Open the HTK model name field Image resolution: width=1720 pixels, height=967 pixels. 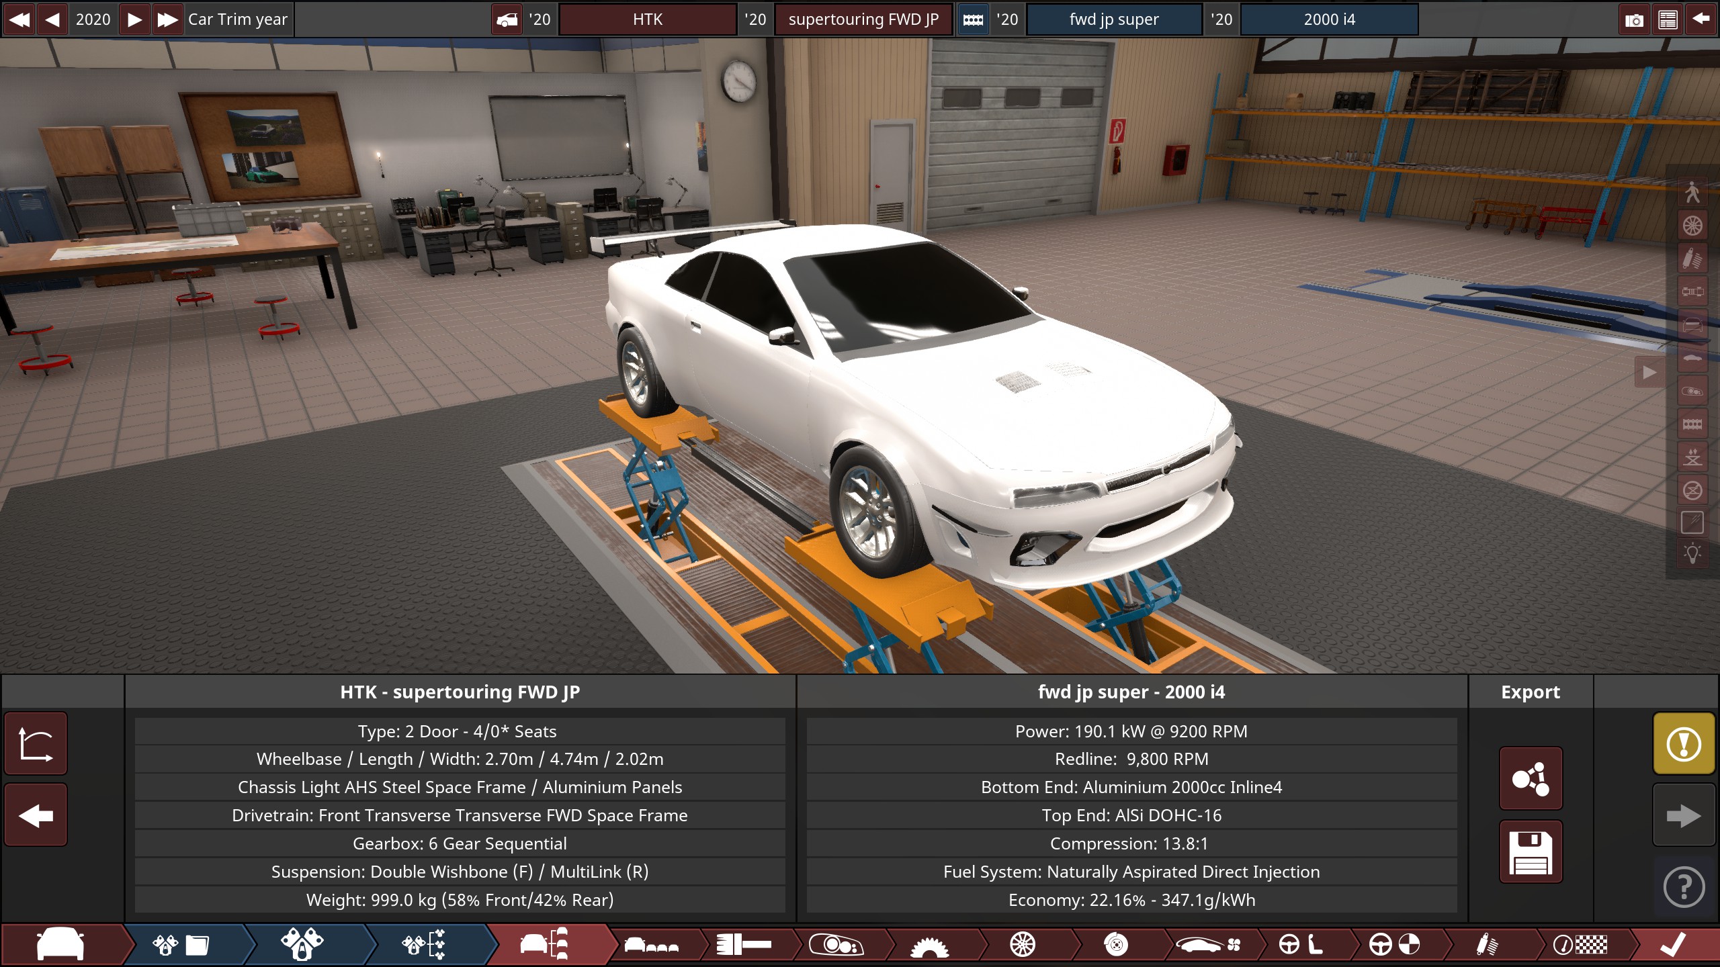click(x=648, y=19)
